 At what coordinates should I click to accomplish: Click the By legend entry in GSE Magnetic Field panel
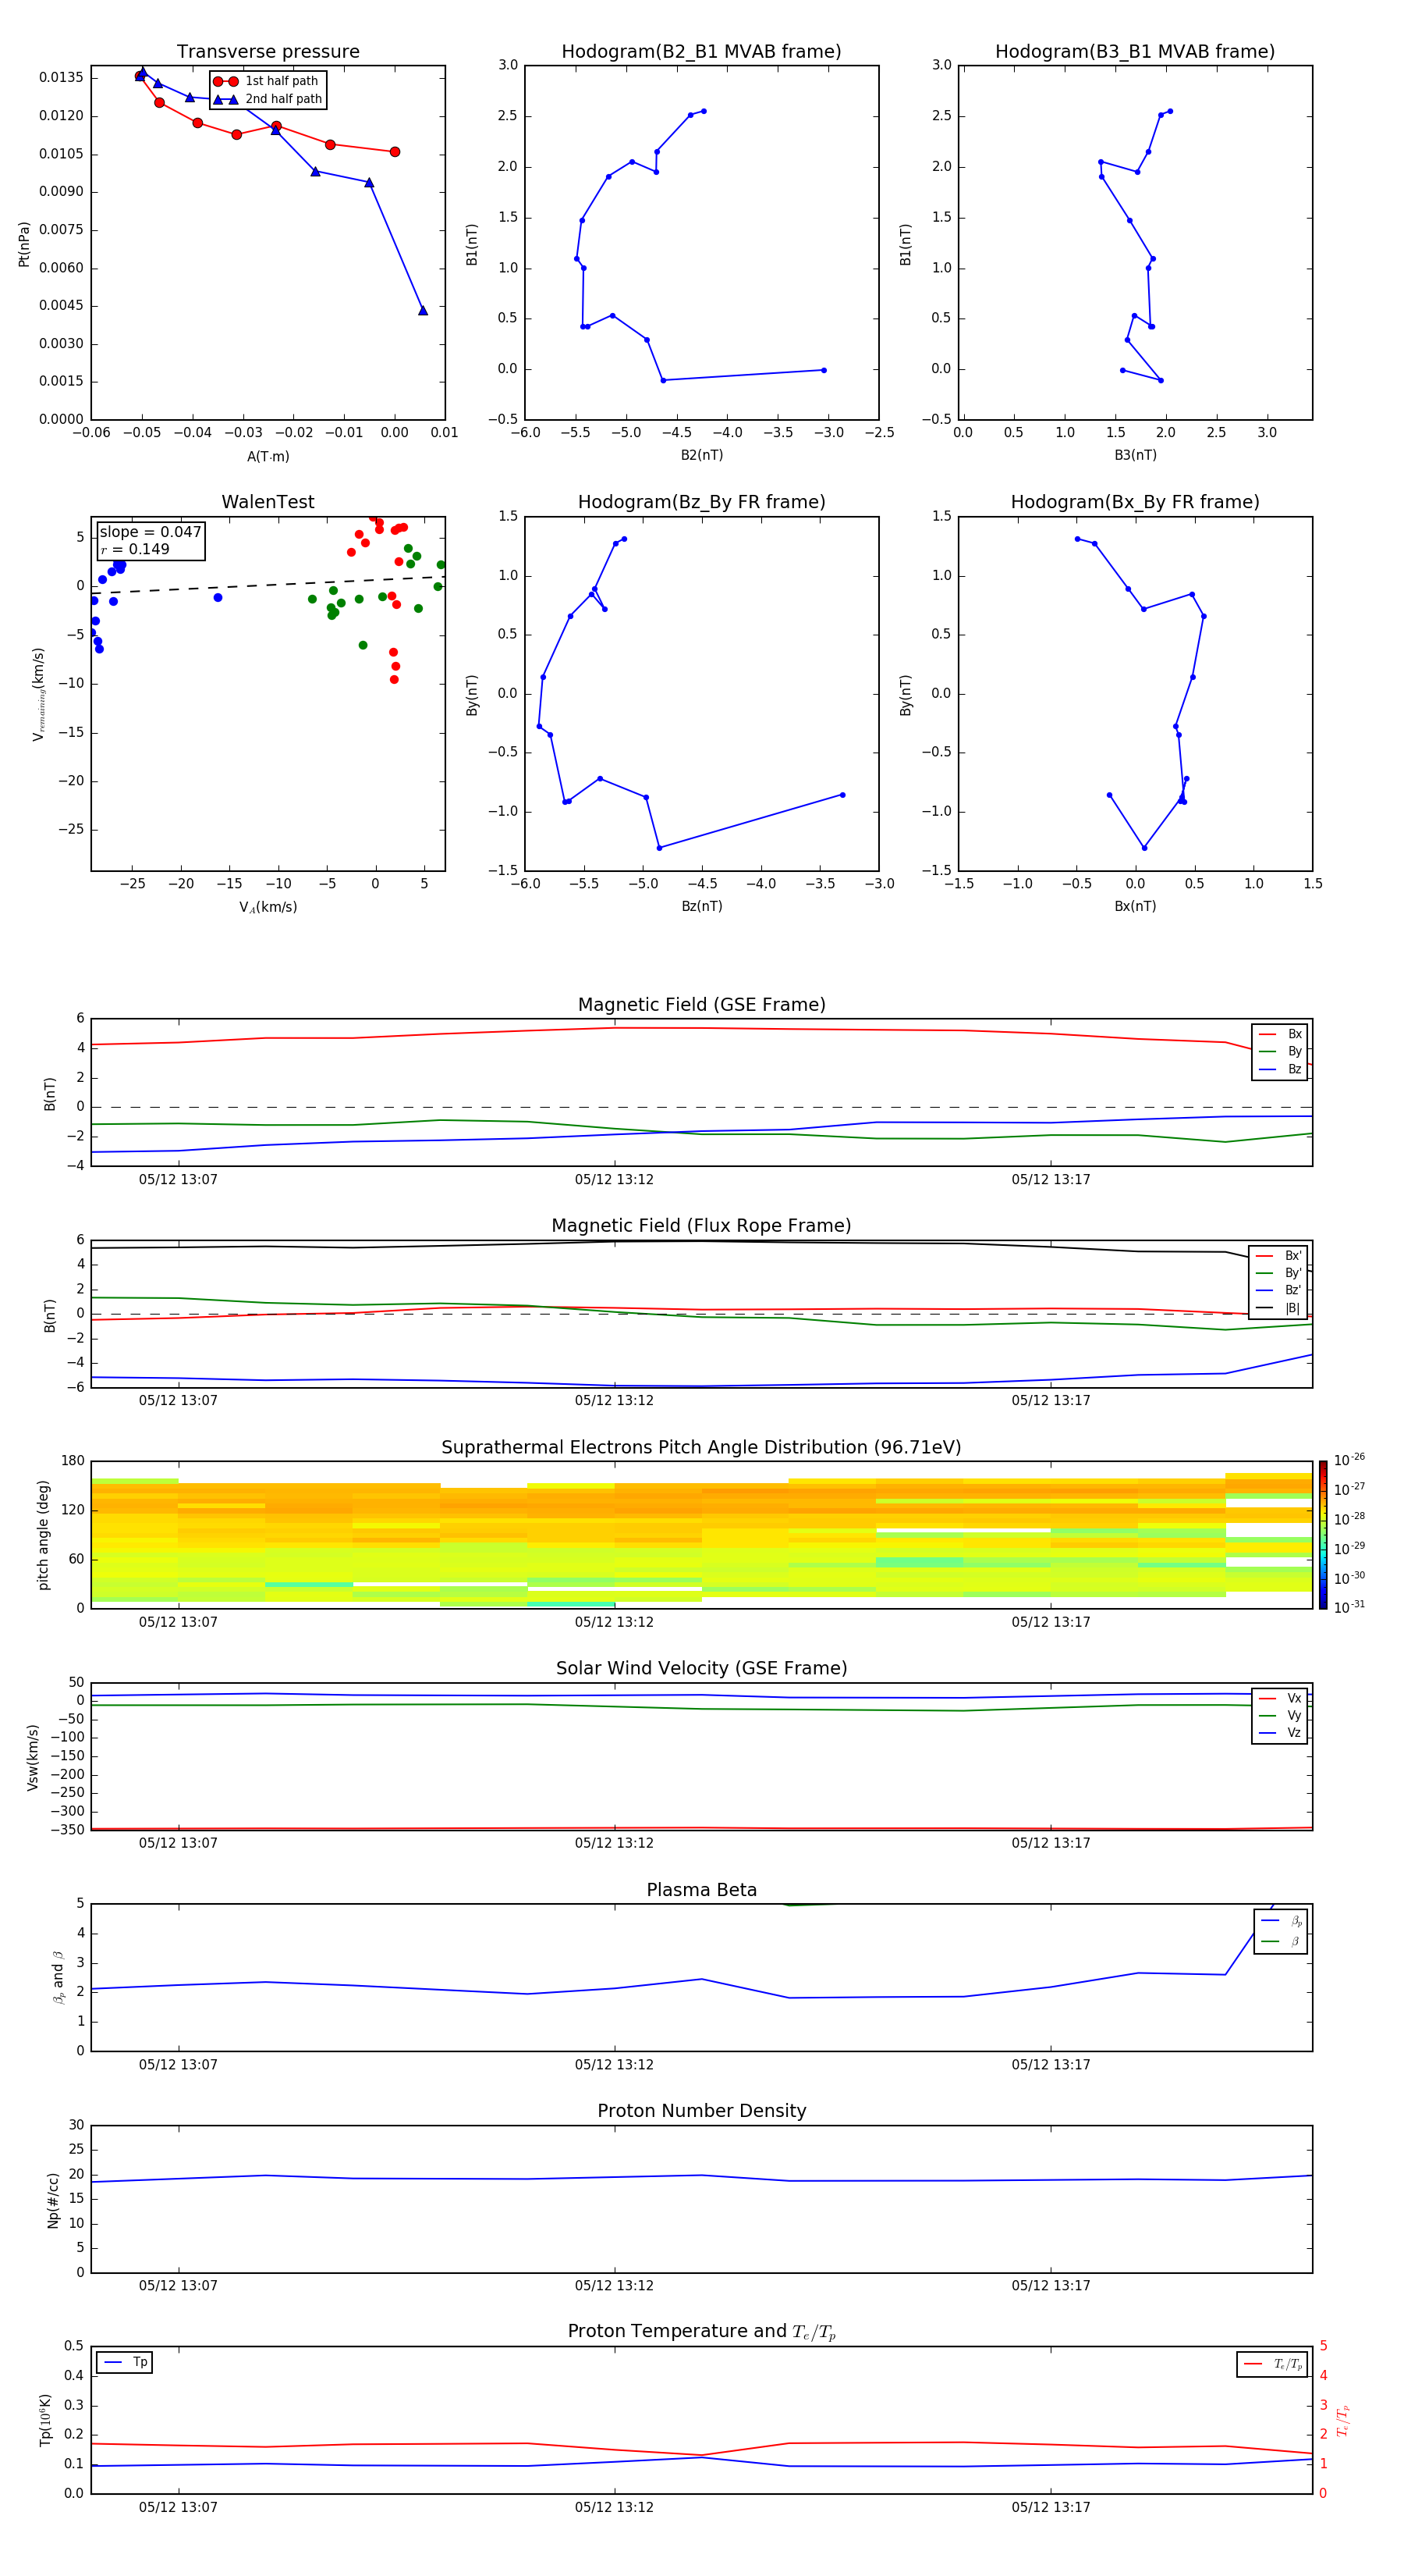pos(1280,1051)
